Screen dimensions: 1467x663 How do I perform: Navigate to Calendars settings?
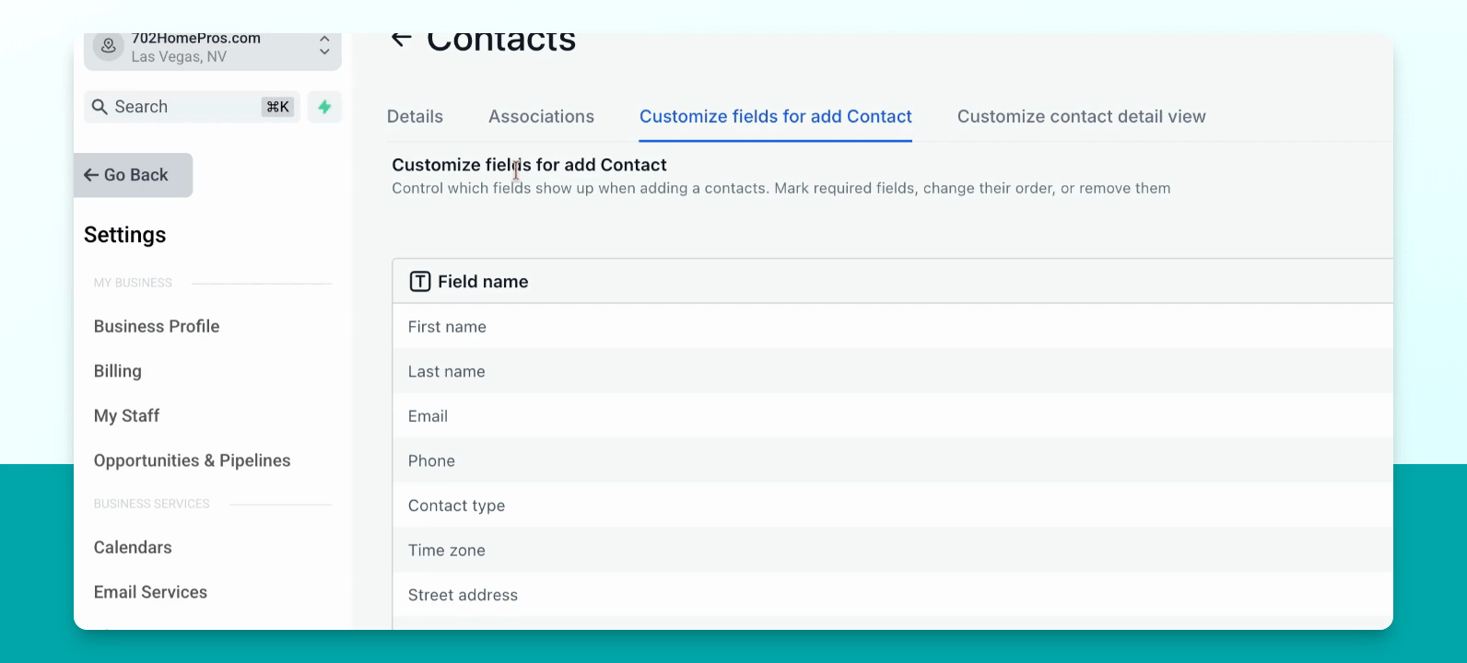click(133, 548)
